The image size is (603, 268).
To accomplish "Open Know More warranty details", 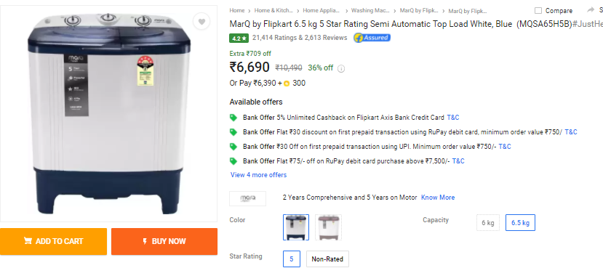I will [x=438, y=198].
